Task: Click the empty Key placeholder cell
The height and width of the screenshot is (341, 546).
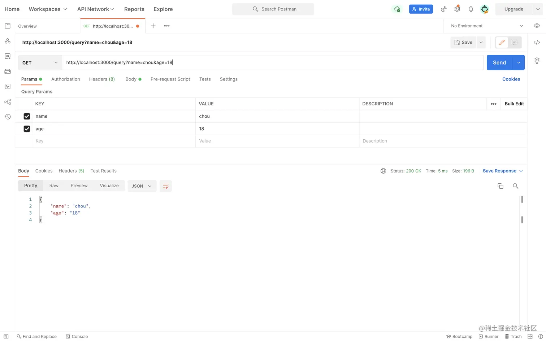Action: [x=113, y=141]
